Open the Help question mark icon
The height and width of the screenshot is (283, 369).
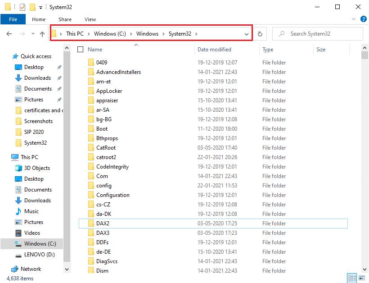pyautogui.click(x=363, y=19)
